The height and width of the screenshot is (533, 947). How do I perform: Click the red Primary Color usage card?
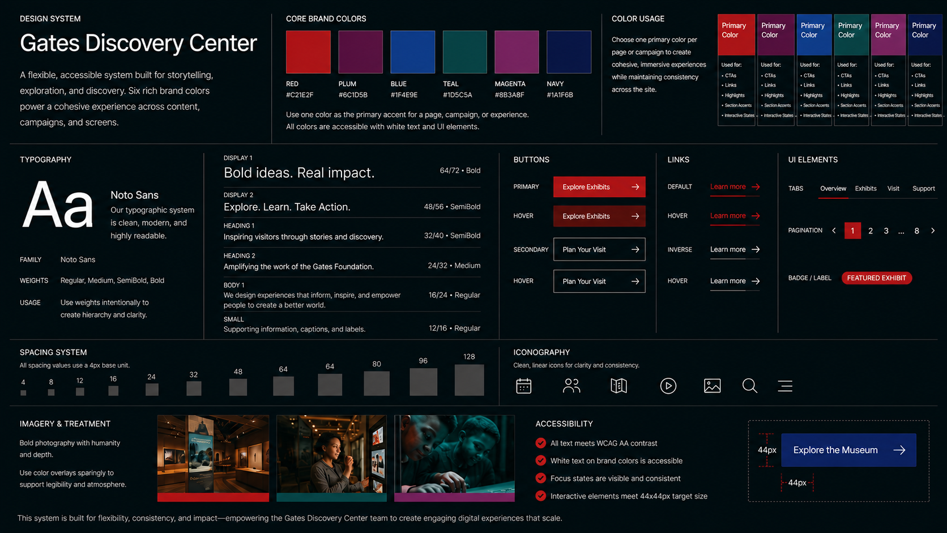coord(736,70)
